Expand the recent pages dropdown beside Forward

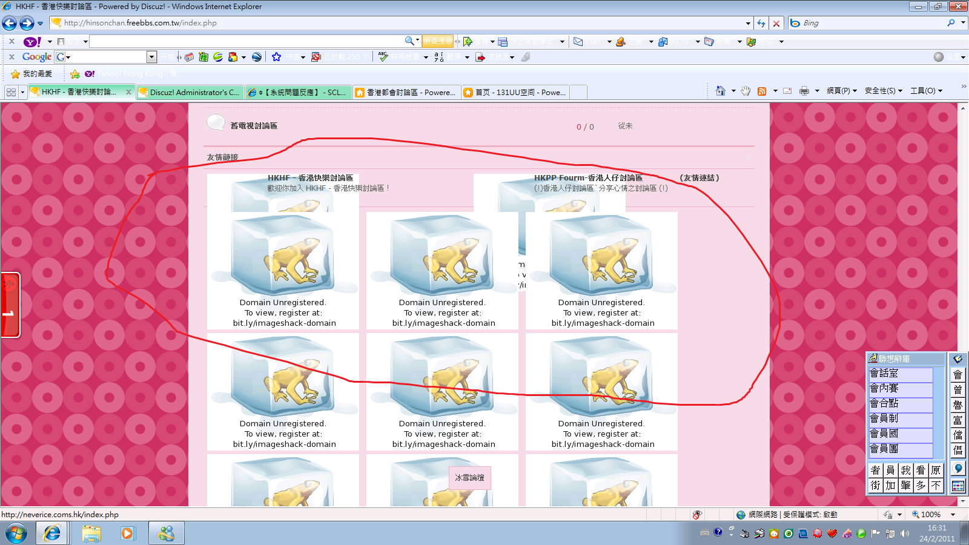tap(41, 24)
